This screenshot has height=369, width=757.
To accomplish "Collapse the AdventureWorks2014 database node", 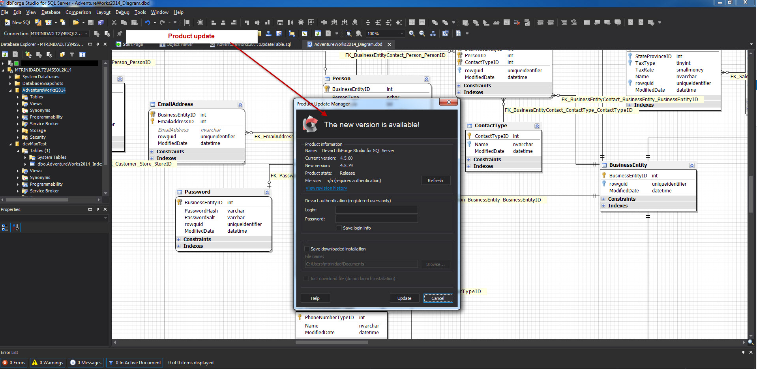I will click(11, 90).
